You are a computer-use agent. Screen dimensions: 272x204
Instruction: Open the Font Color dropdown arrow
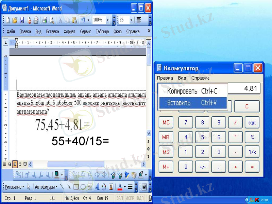(124, 187)
